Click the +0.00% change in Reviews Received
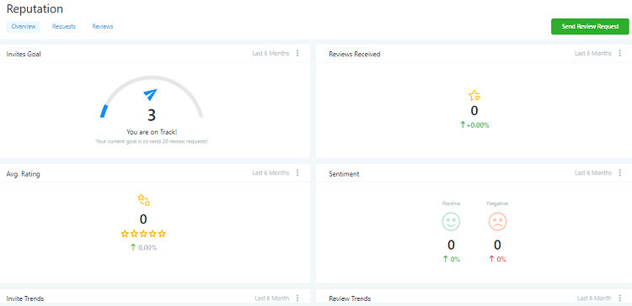 pos(478,125)
